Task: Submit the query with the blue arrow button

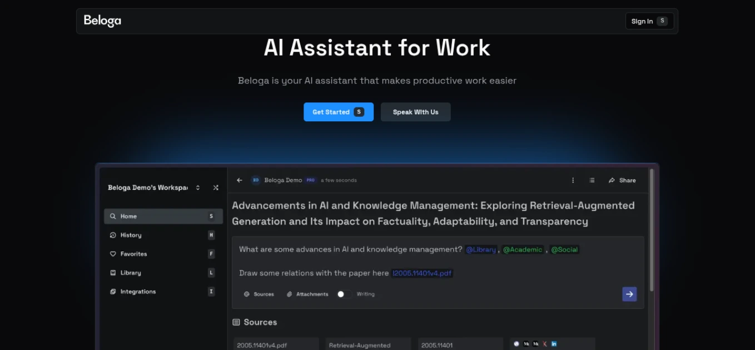Action: (629, 294)
